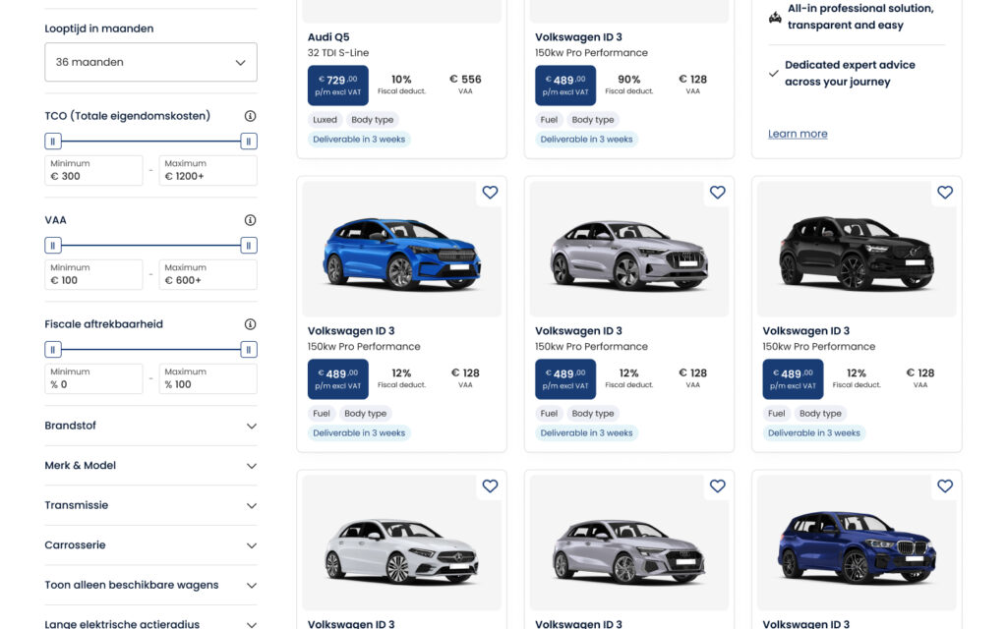Save the black Volvo SUV to favorites
Image resolution: width=1007 pixels, height=629 pixels.
pyautogui.click(x=944, y=193)
